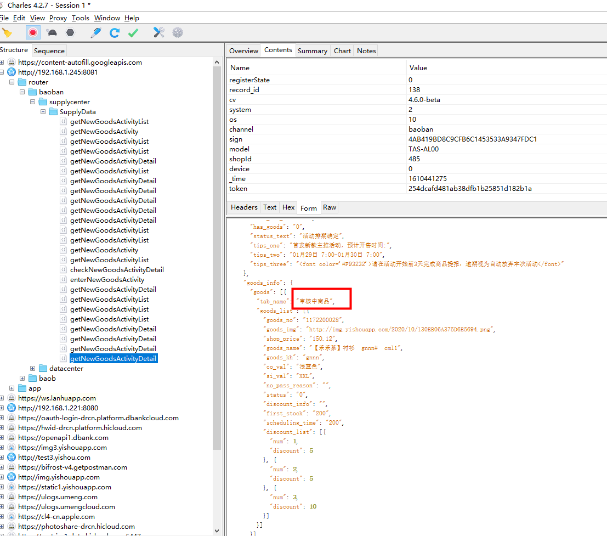The image size is (607, 536).
Task: Open settings with the gear icon
Action: click(x=178, y=32)
